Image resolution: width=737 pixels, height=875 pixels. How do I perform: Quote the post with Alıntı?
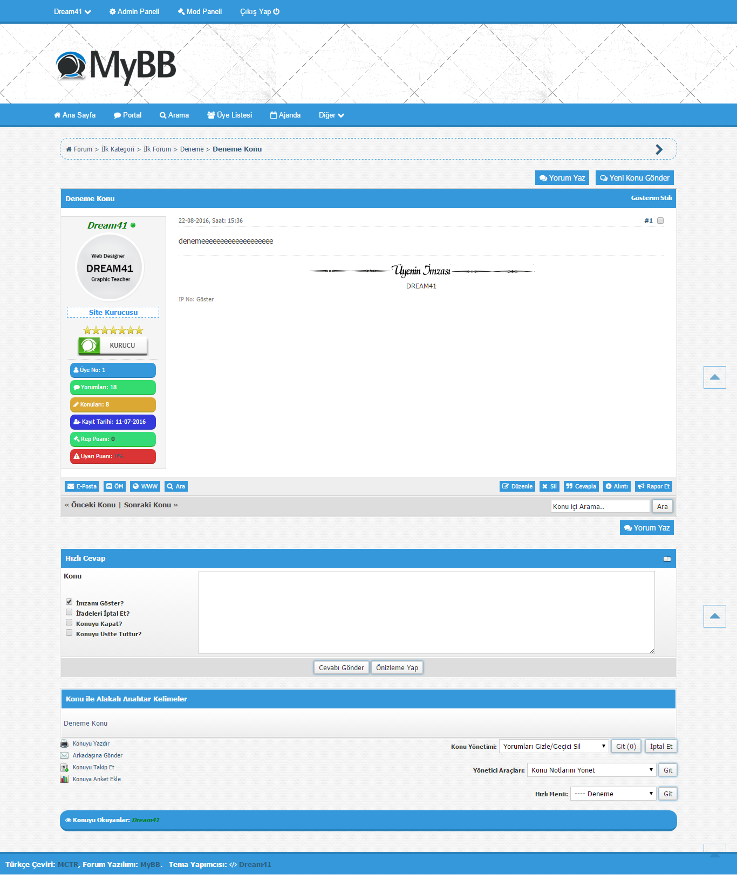click(617, 486)
